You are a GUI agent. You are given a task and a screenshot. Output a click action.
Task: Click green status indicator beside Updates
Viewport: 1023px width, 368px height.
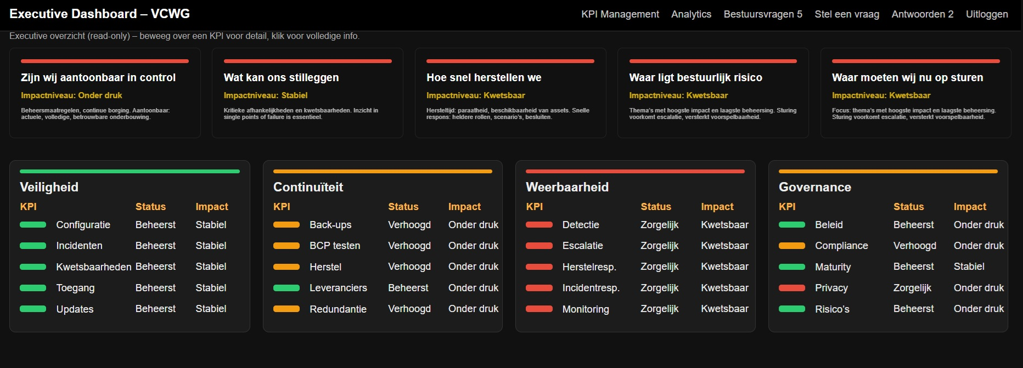point(33,309)
